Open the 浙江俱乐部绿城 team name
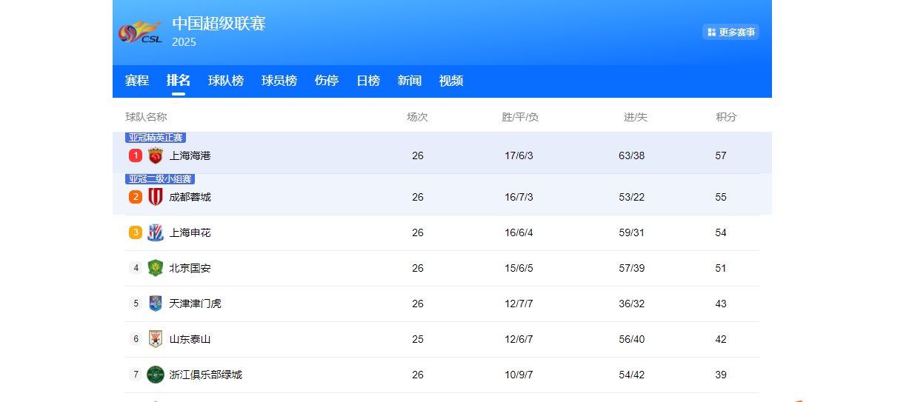Screen dimensions: 912x402 click(x=206, y=375)
